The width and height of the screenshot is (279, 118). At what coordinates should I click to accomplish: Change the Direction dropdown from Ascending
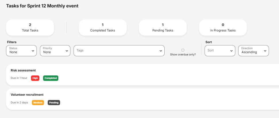pos(253,51)
